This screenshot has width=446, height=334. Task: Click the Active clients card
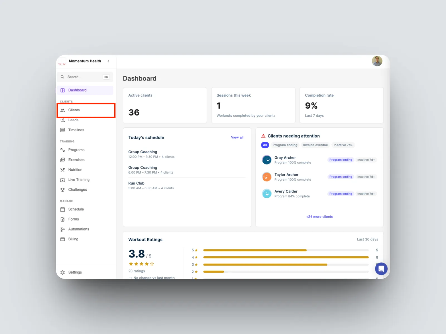tap(165, 105)
